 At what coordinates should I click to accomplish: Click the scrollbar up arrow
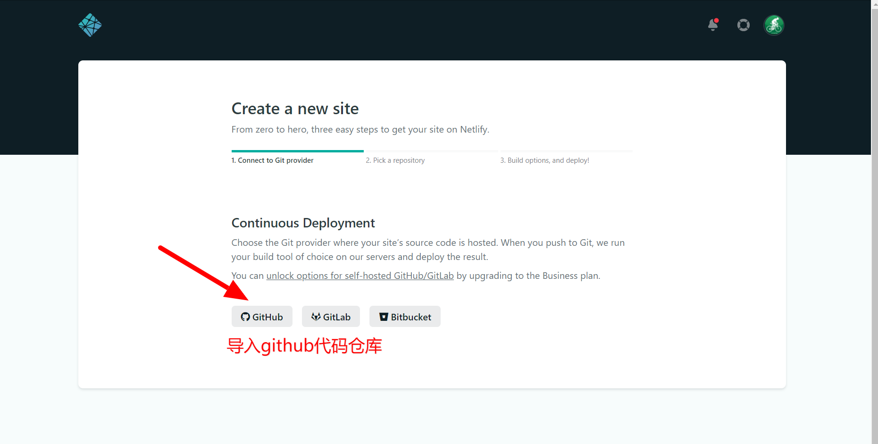pyautogui.click(x=874, y=3)
